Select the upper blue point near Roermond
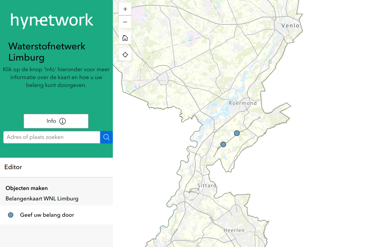Viewport: 374px width, 247px height. tap(237, 133)
